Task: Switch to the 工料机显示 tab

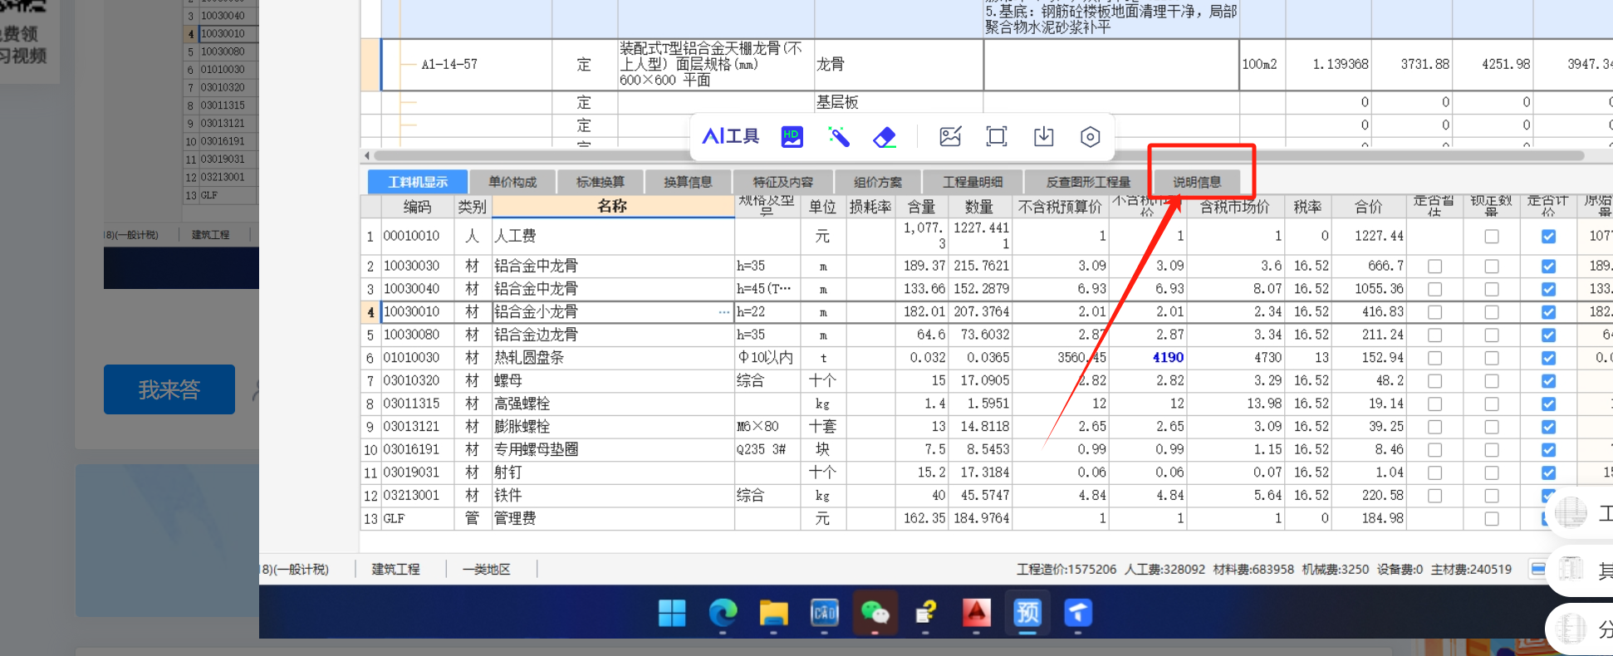Action: click(417, 182)
